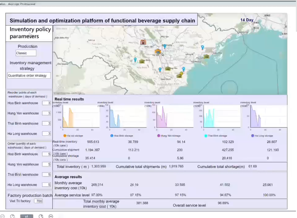Screen dimensions: 297x218
Task: Click the speed up simulation icon
Action: pyautogui.click(x=41, y=216)
